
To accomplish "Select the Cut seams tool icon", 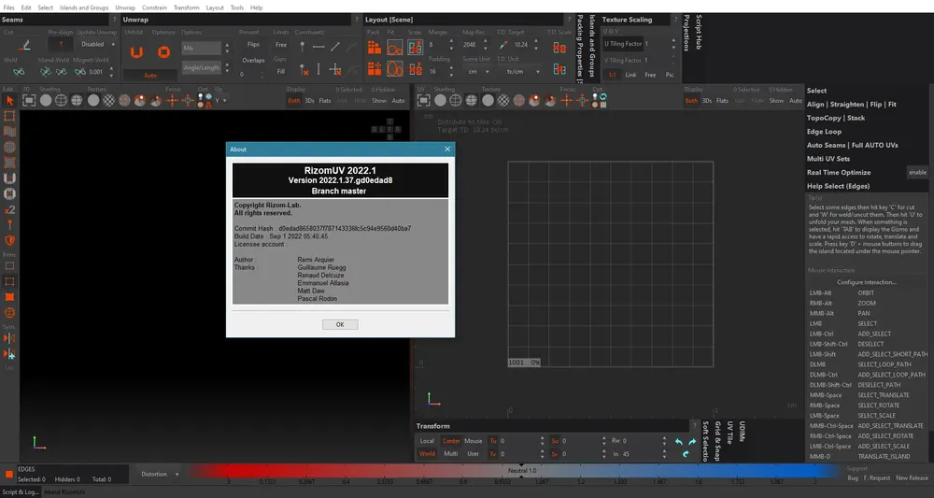I will [x=24, y=45].
